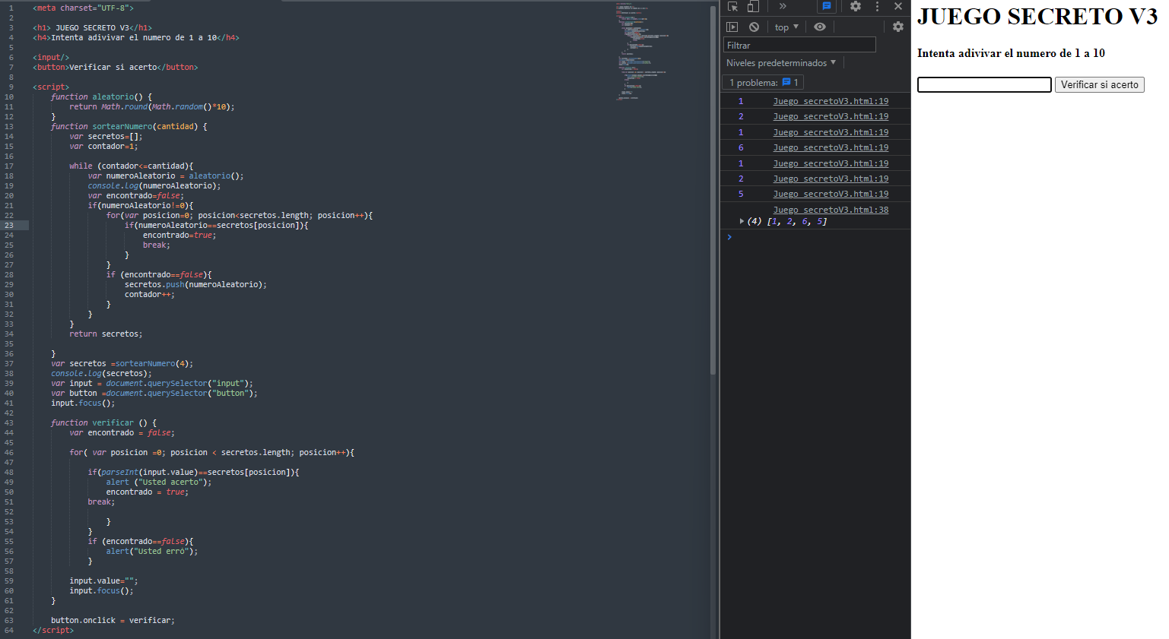Click the '1 problema' issues button
The height and width of the screenshot is (639, 1169).
(764, 82)
